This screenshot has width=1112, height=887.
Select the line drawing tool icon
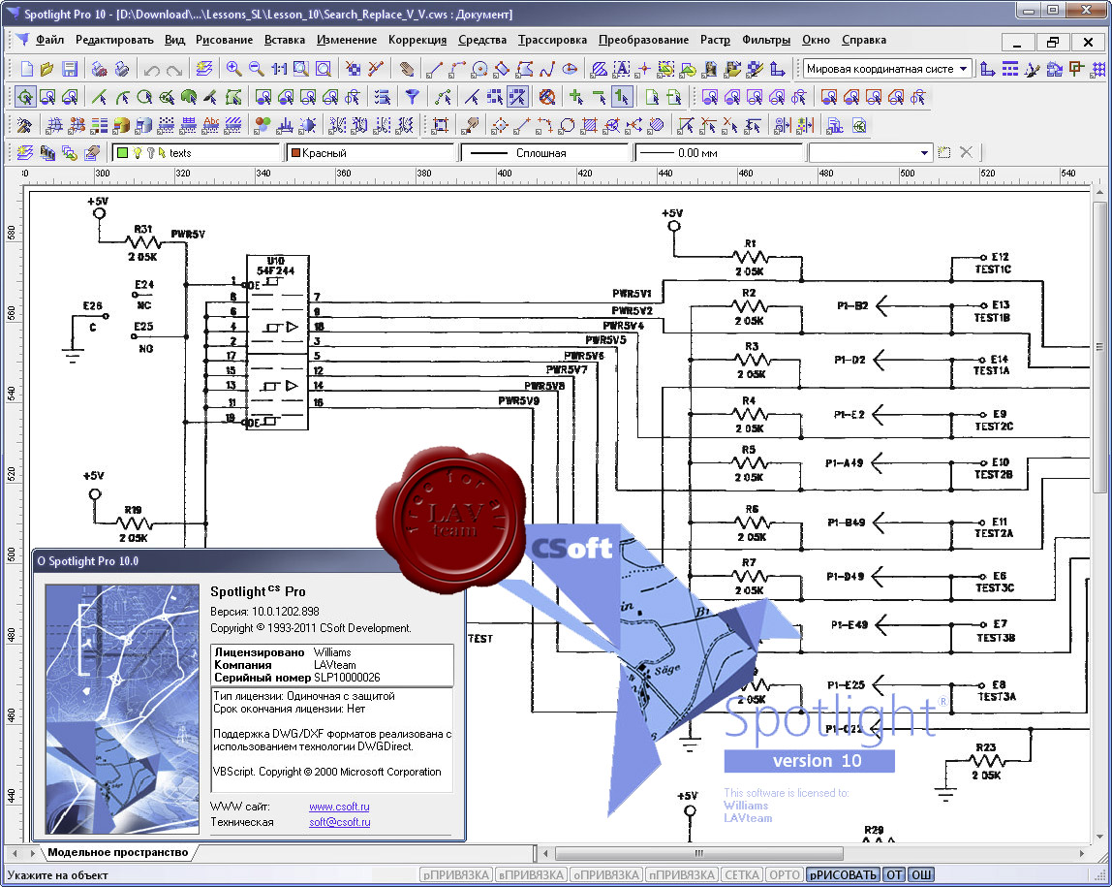[435, 69]
